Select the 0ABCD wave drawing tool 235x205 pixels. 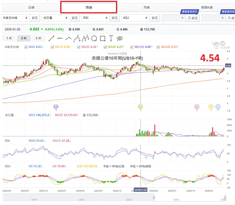(x=85, y=38)
